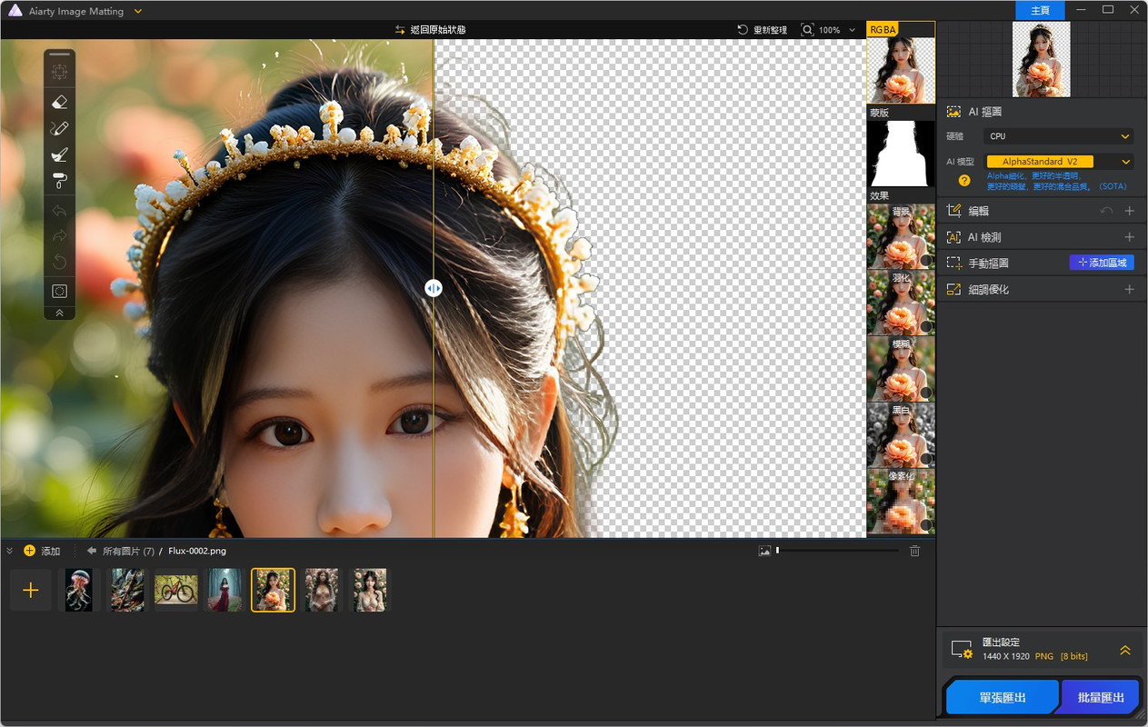Select the paint roller tool

coord(59,181)
